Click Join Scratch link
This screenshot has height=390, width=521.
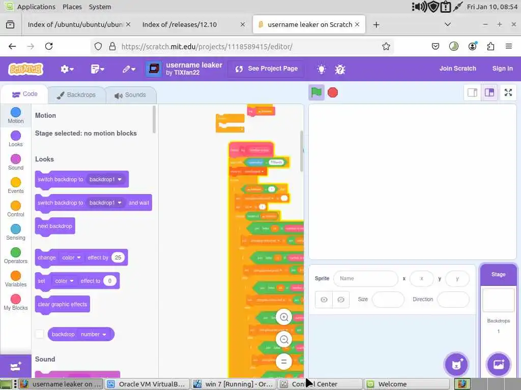click(x=457, y=69)
